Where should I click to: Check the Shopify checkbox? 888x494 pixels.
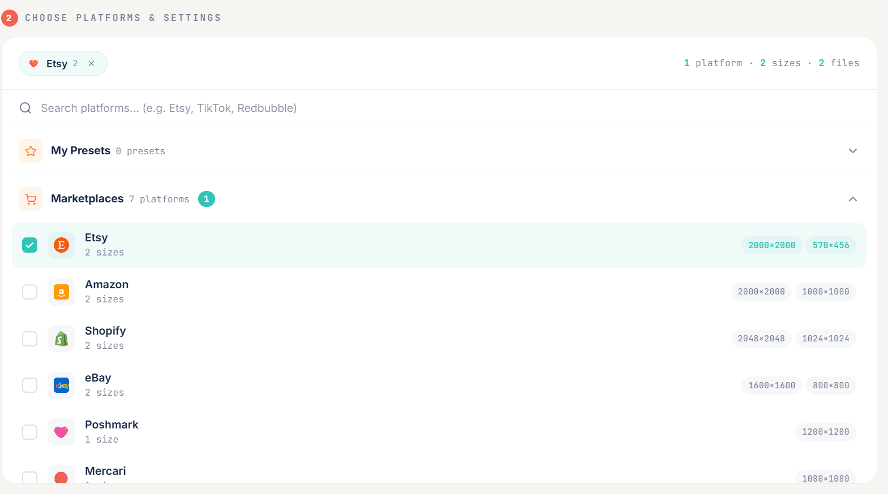point(29,339)
